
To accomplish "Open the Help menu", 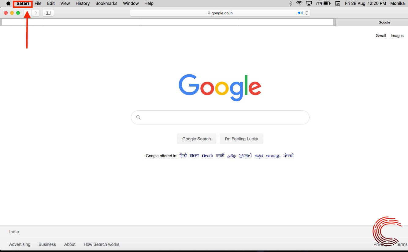I will (149, 3).
